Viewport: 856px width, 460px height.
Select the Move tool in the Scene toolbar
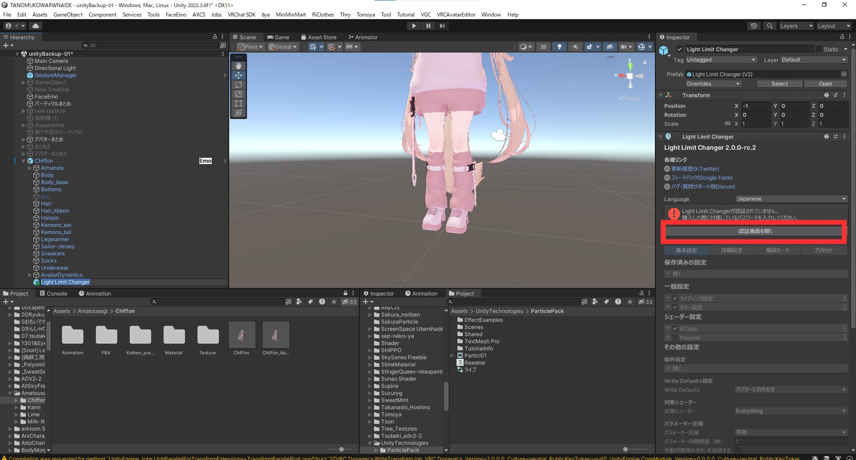pyautogui.click(x=239, y=75)
